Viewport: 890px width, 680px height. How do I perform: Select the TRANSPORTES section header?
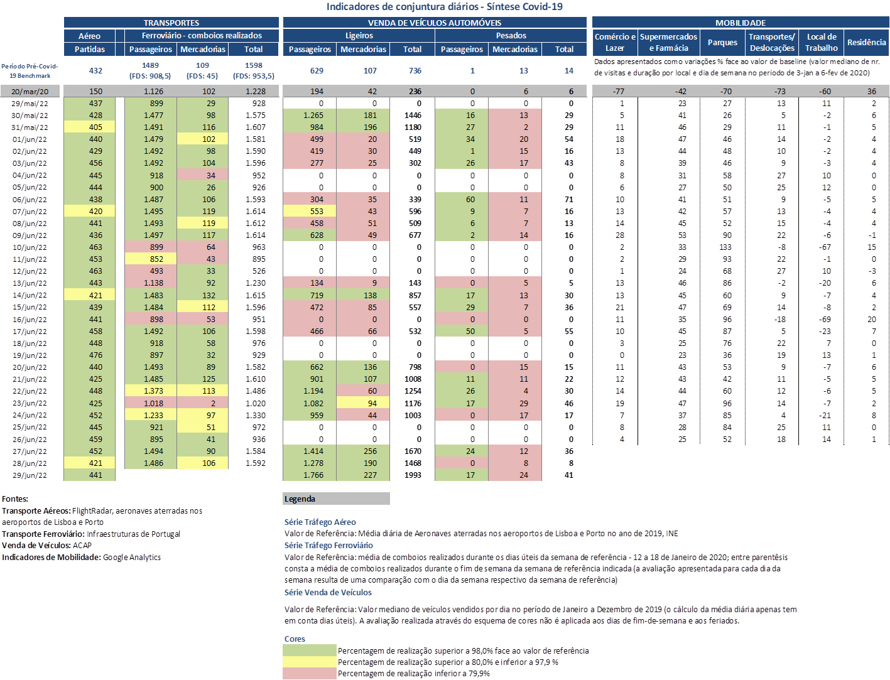[171, 23]
